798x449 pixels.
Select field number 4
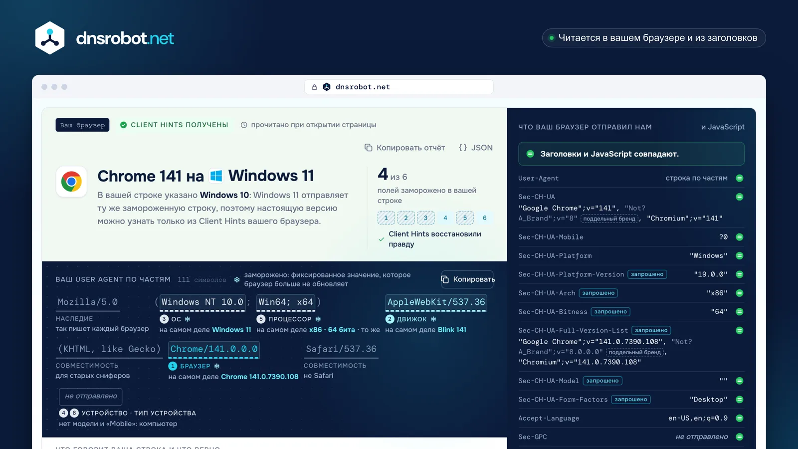[x=445, y=218]
